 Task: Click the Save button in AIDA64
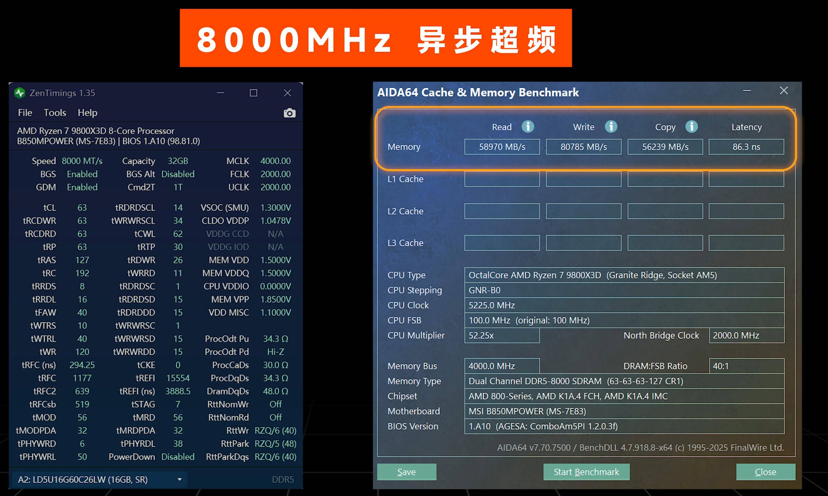click(x=406, y=472)
